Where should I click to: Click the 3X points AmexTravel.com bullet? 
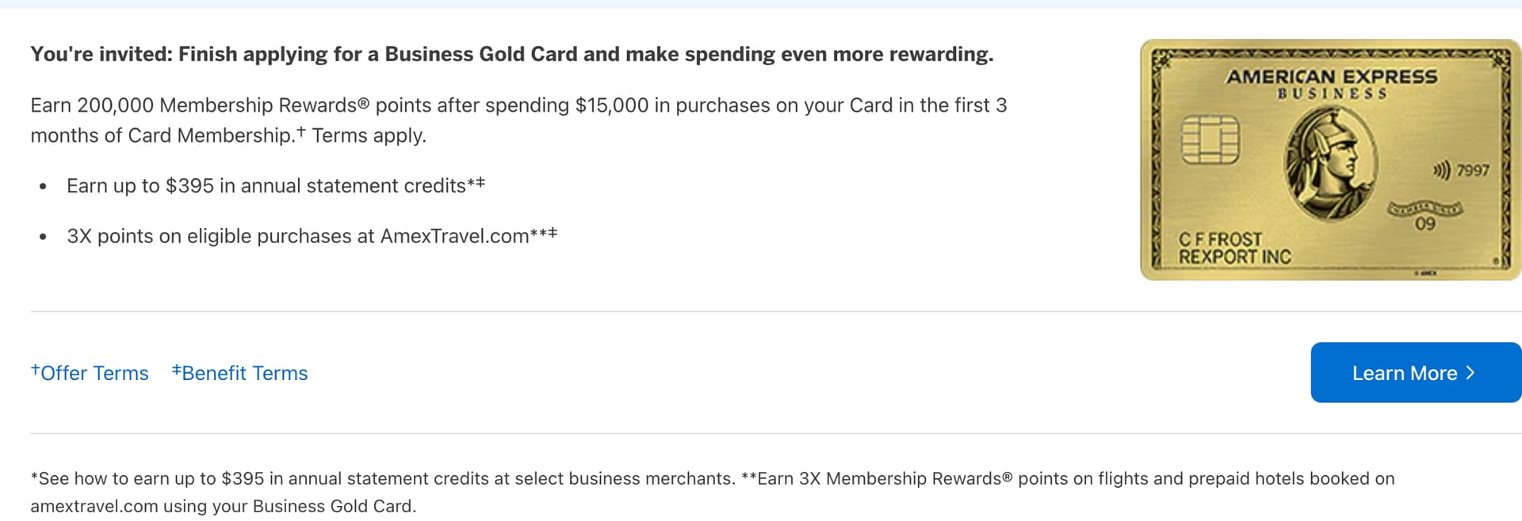(x=312, y=236)
